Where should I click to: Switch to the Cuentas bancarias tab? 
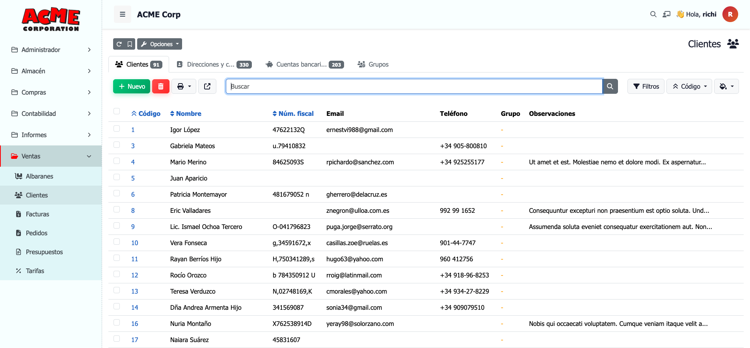[305, 65]
